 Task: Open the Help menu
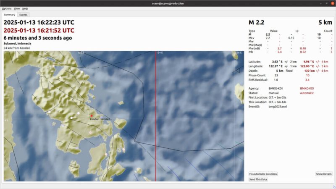[x=25, y=8]
